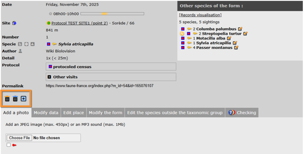
Task: Switch to the Modify data tab
Action: point(46,113)
